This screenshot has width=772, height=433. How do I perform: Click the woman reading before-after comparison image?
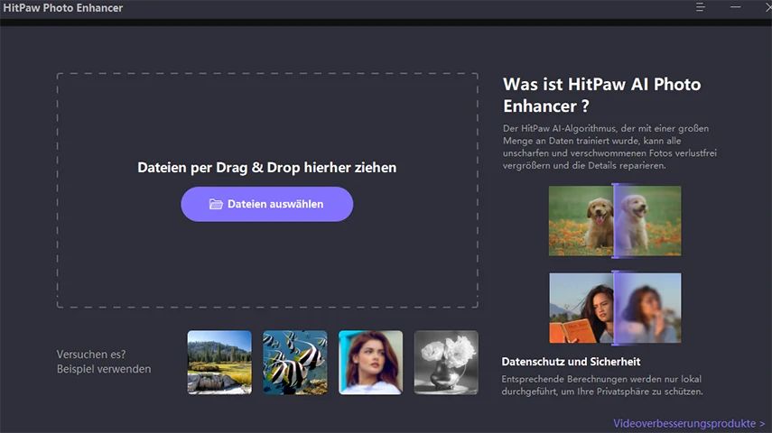click(615, 308)
